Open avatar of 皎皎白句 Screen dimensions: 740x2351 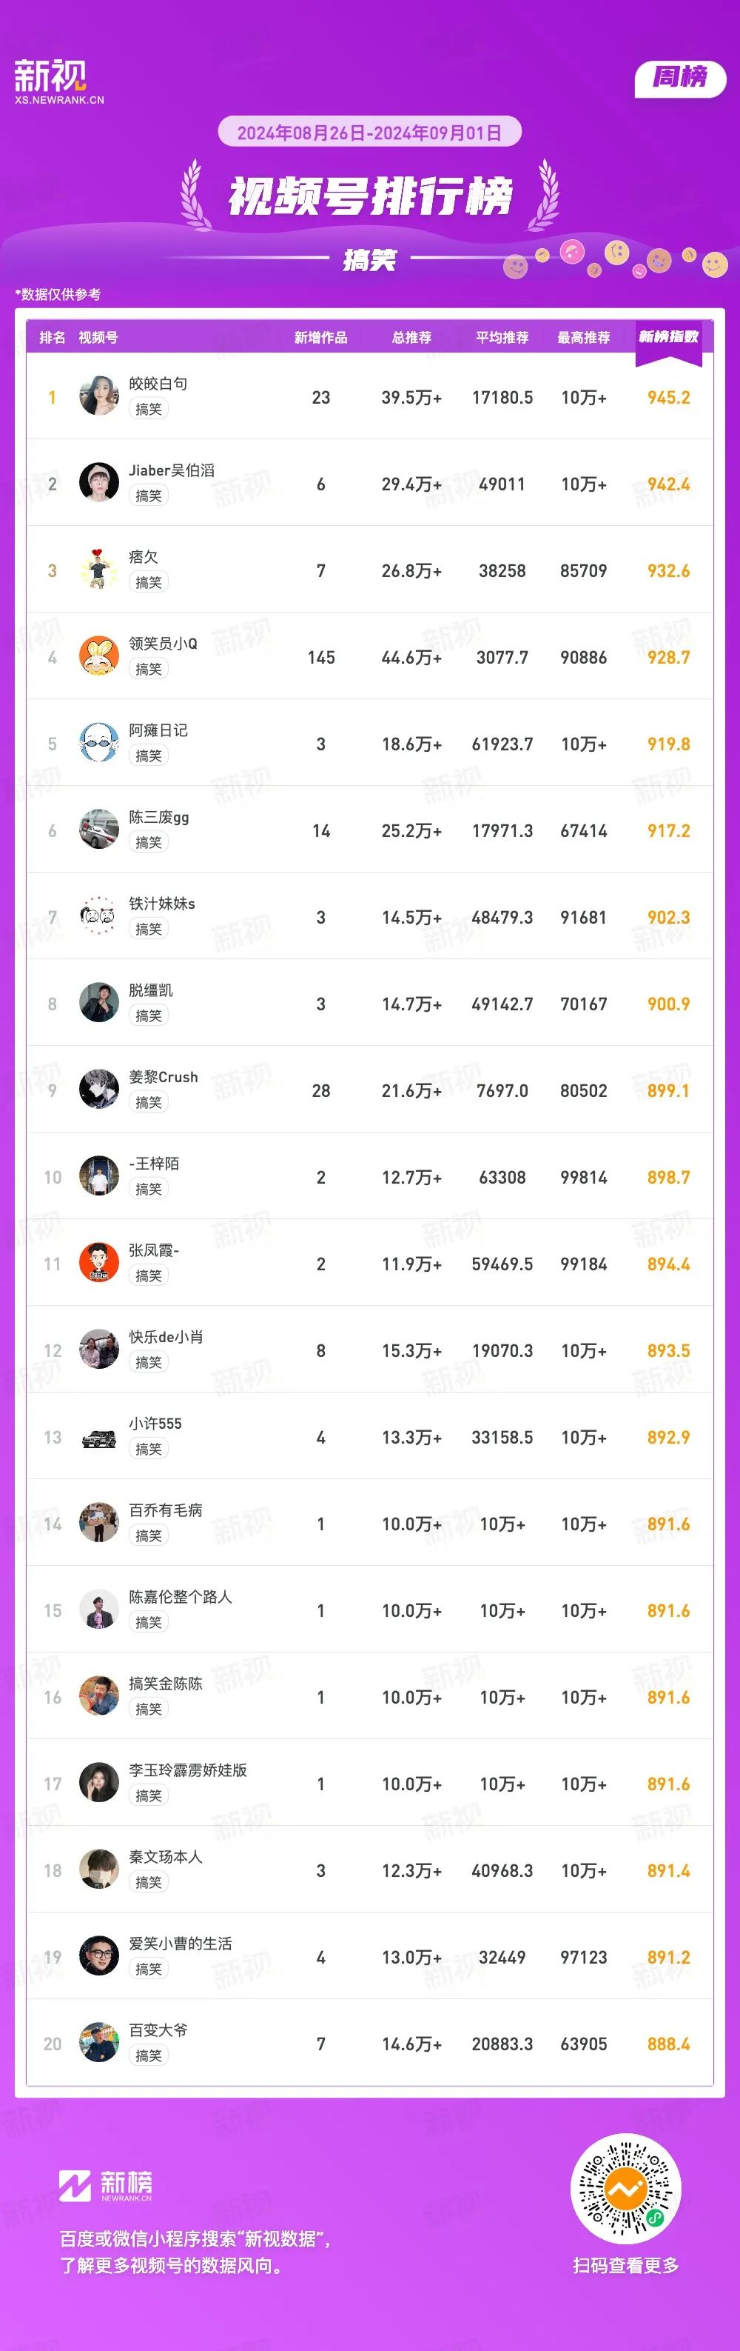pos(98,396)
